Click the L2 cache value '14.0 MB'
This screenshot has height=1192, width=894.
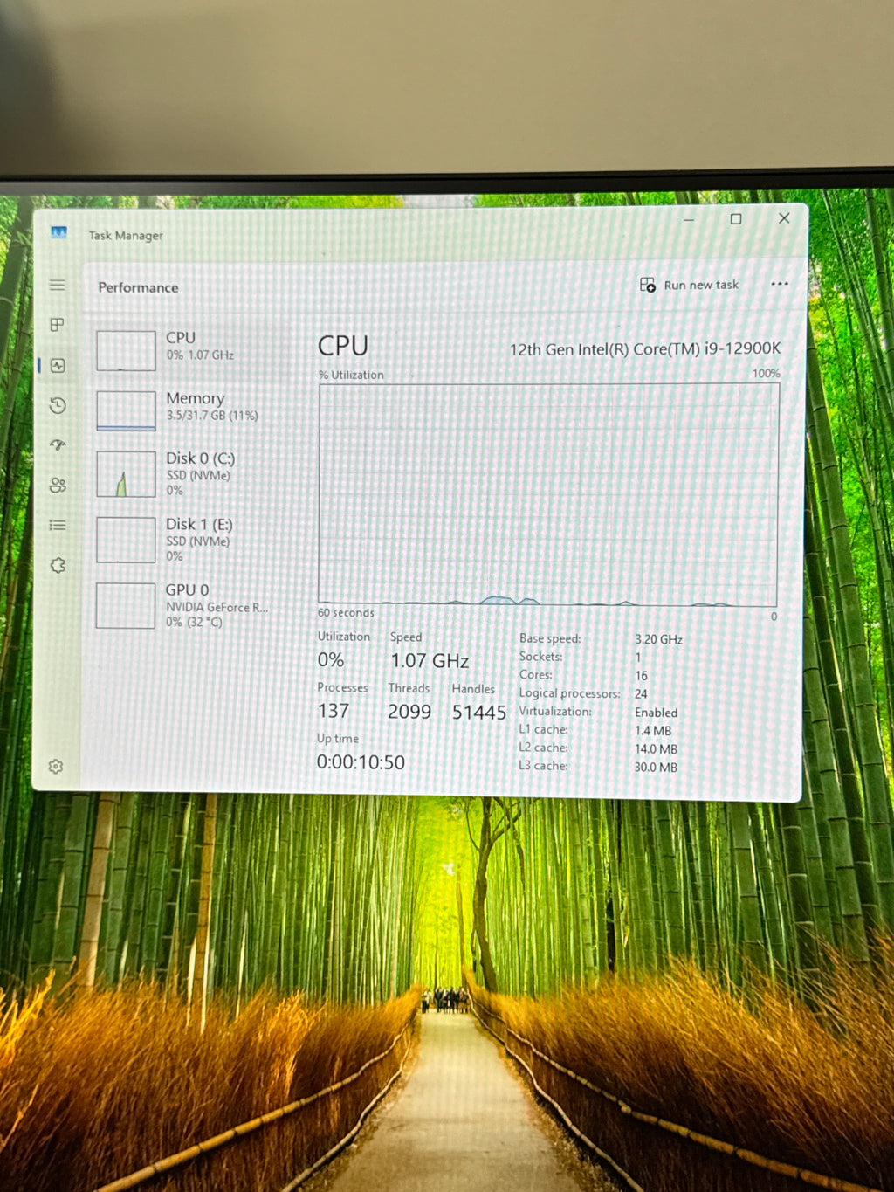[656, 748]
